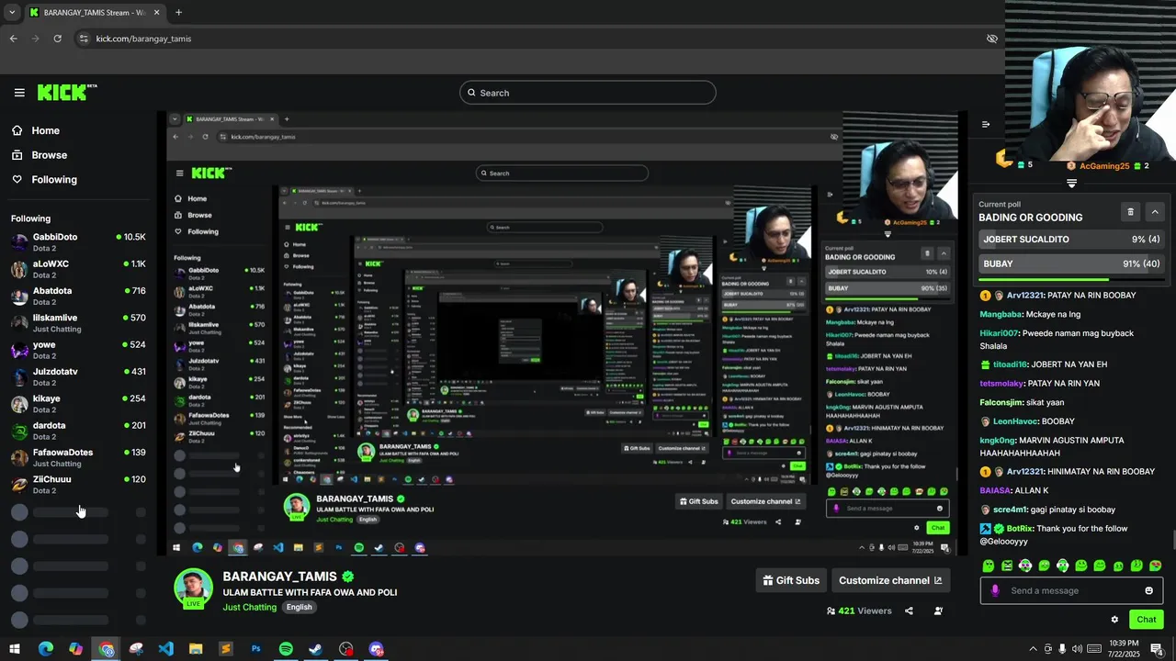Collapse the chat panel icon

986,124
